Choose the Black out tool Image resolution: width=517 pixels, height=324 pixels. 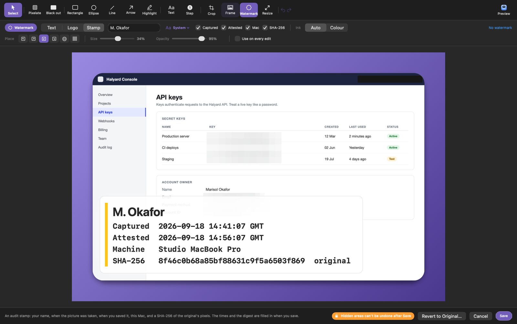tap(53, 10)
